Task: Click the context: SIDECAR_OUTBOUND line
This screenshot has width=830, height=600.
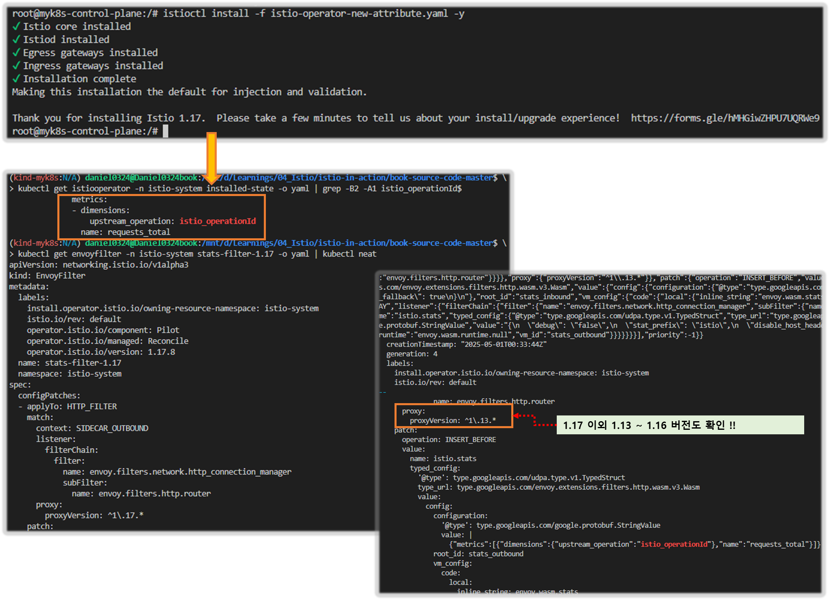Action: pyautogui.click(x=92, y=428)
